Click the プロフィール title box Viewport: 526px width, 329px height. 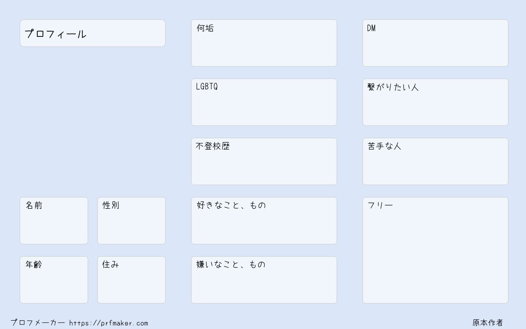(x=92, y=33)
